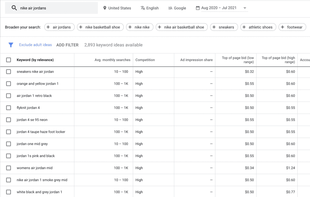Add footwear to broaden search

[x=292, y=27]
